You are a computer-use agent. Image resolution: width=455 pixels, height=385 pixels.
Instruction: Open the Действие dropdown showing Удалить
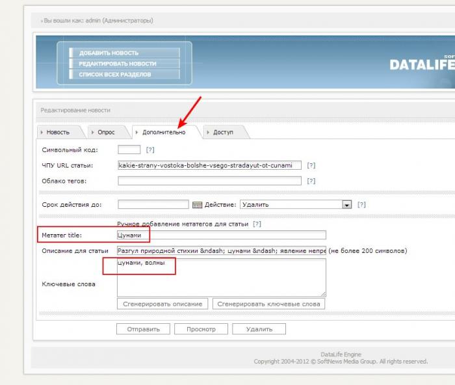click(x=296, y=204)
